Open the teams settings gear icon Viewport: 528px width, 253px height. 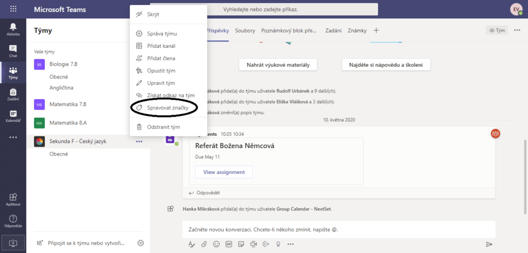coord(141,243)
